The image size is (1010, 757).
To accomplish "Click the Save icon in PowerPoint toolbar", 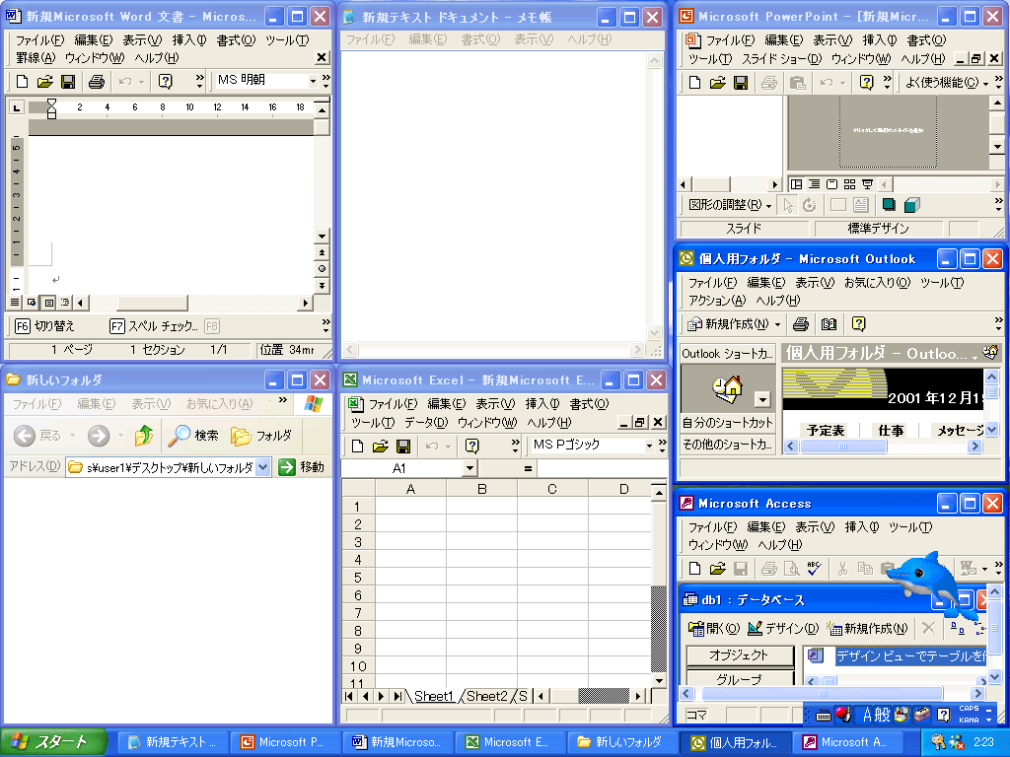I will coord(741,83).
